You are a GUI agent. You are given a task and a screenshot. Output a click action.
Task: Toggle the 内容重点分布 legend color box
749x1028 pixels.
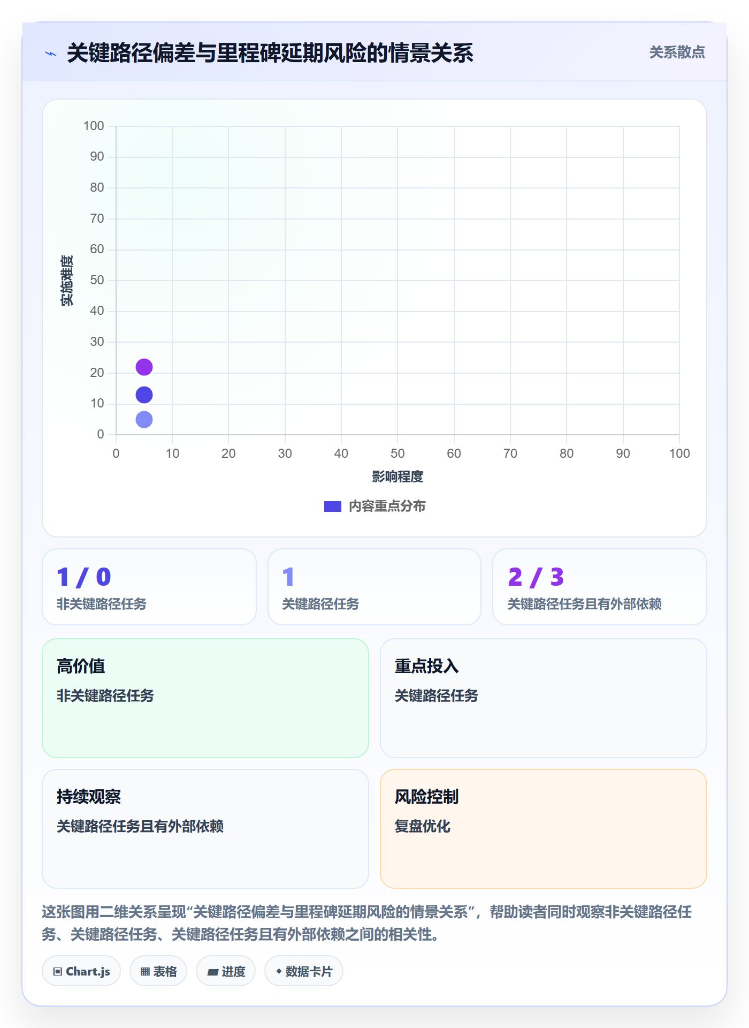click(x=333, y=507)
